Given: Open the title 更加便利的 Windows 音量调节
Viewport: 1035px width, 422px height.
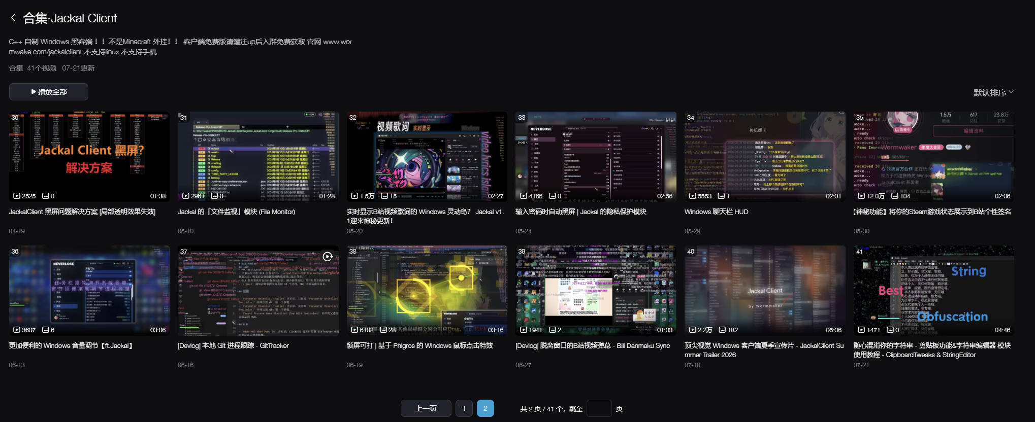Looking at the screenshot, I should tap(71, 345).
